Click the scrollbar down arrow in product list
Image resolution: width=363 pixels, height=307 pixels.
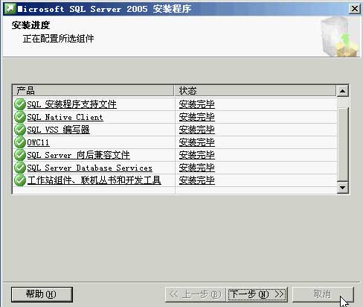[x=343, y=188]
